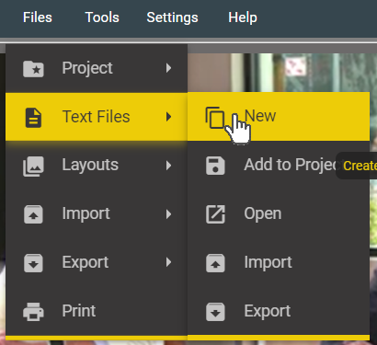Image resolution: width=377 pixels, height=345 pixels.
Task: Open the Settings menu
Action: point(172,17)
